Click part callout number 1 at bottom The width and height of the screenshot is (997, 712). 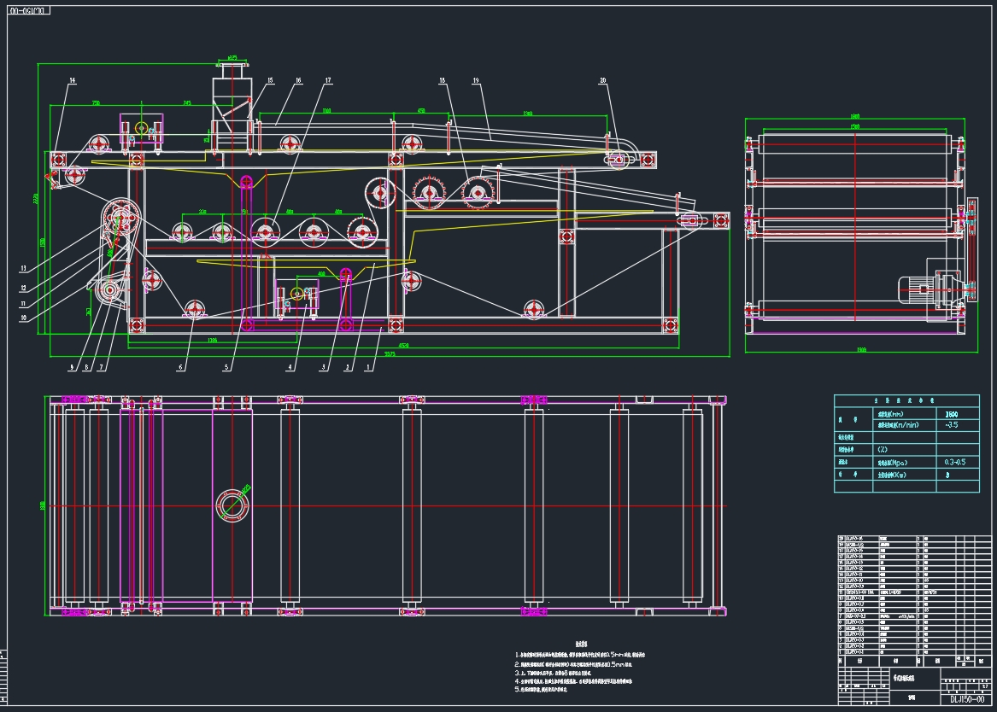(368, 367)
